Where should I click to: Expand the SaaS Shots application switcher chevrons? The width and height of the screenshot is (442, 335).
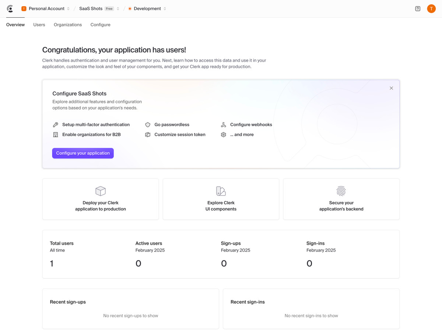point(118,8)
